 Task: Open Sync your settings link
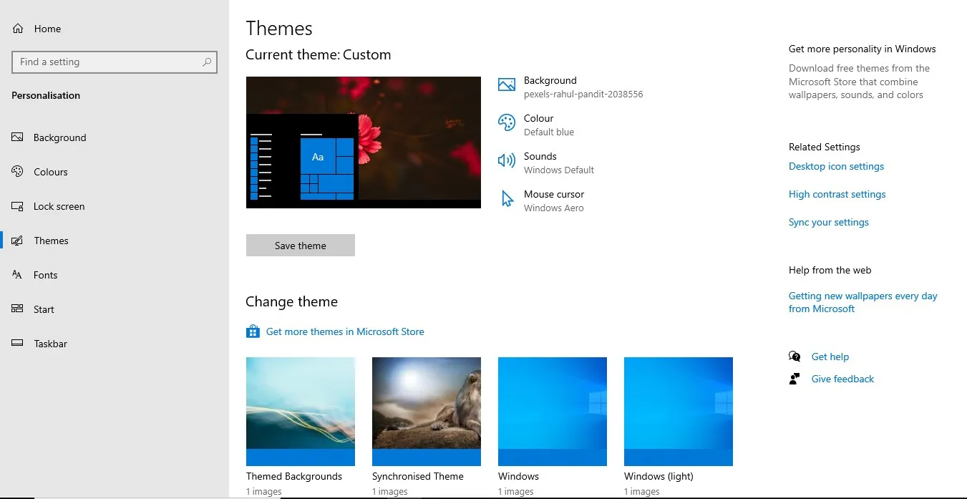(829, 222)
